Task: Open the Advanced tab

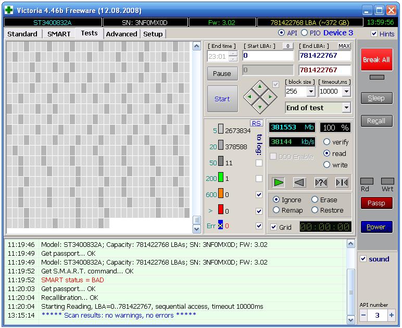Action: [x=121, y=34]
